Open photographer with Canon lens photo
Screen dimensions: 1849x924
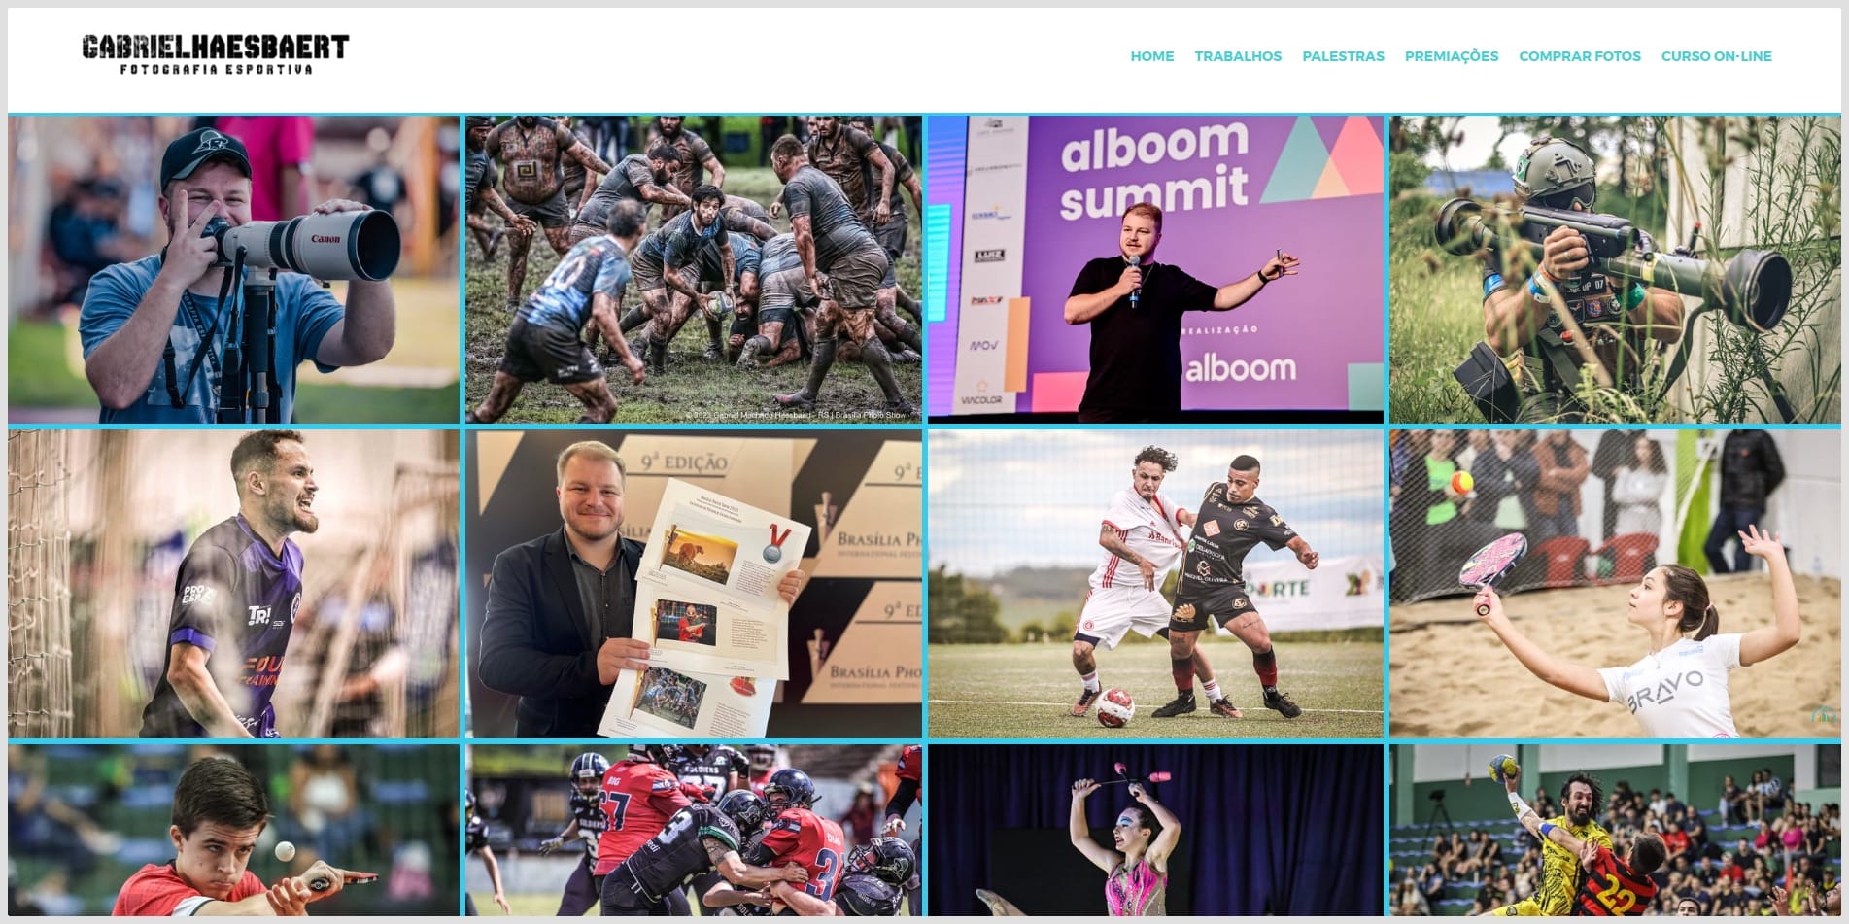(x=233, y=269)
